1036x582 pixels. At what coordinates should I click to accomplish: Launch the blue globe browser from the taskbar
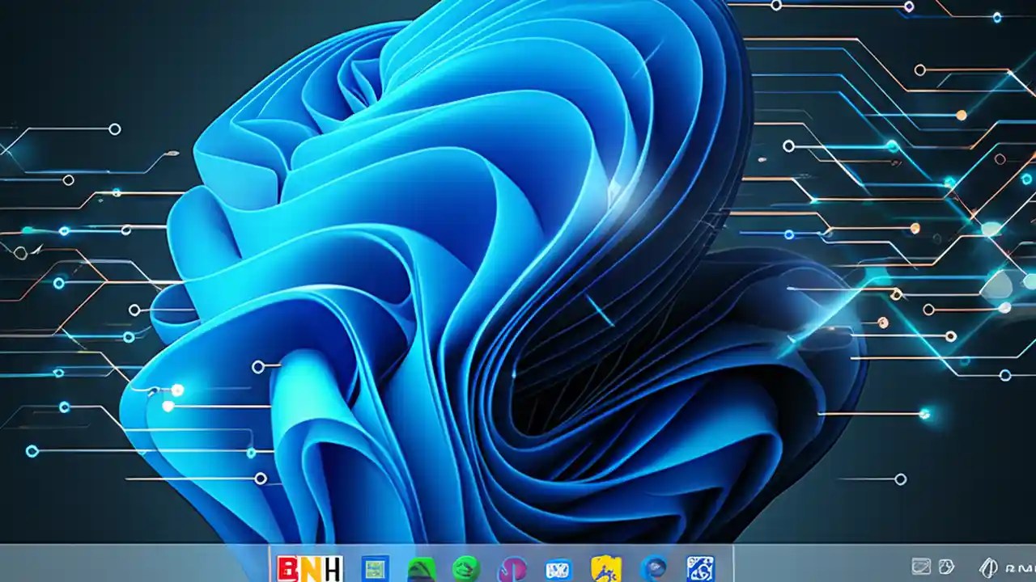coord(654,570)
